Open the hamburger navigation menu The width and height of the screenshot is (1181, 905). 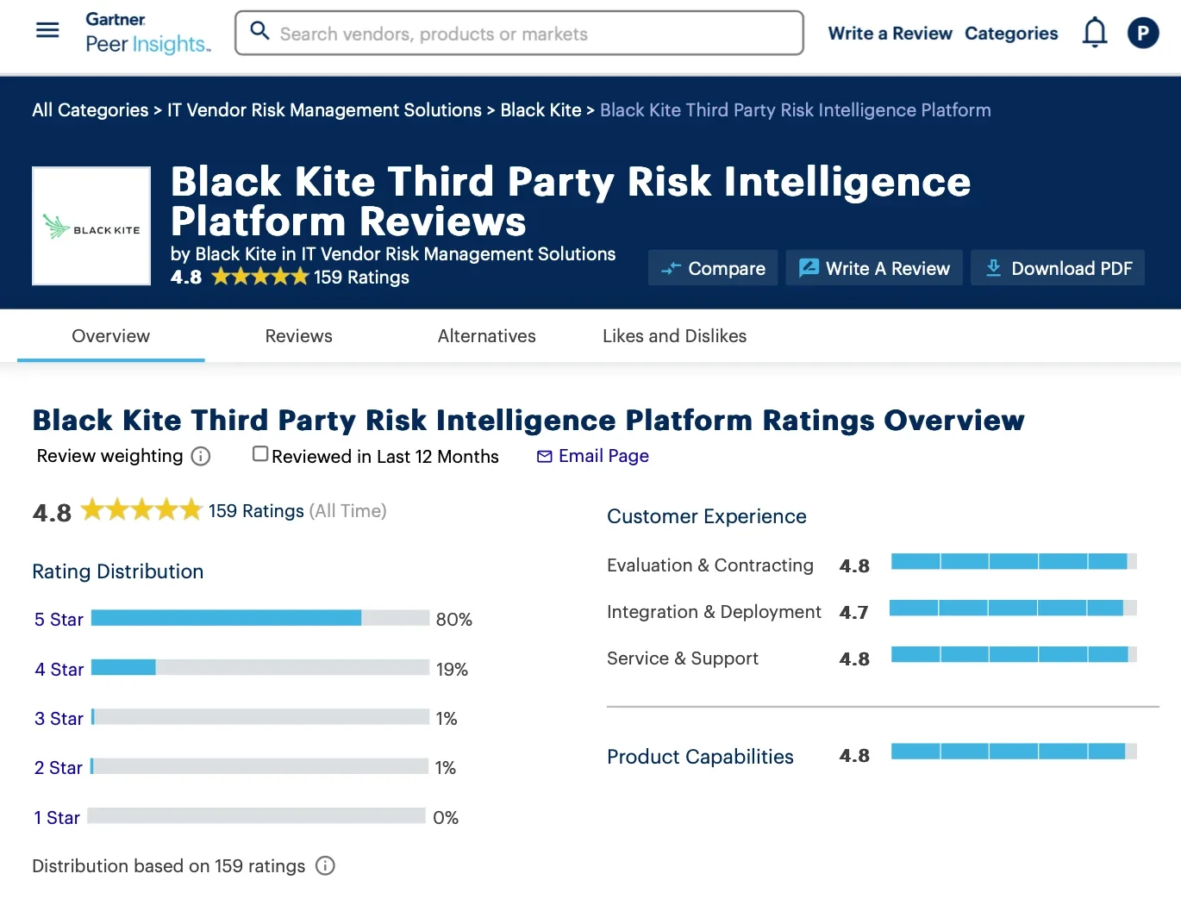coord(47,31)
